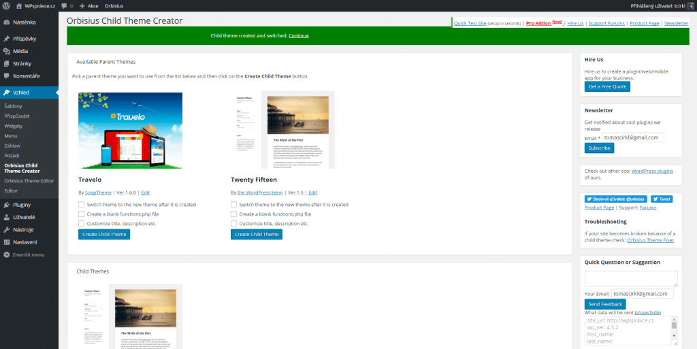This screenshot has height=349, width=697.
Task: Click the Nástroje wrench icon
Action: (x=6, y=229)
